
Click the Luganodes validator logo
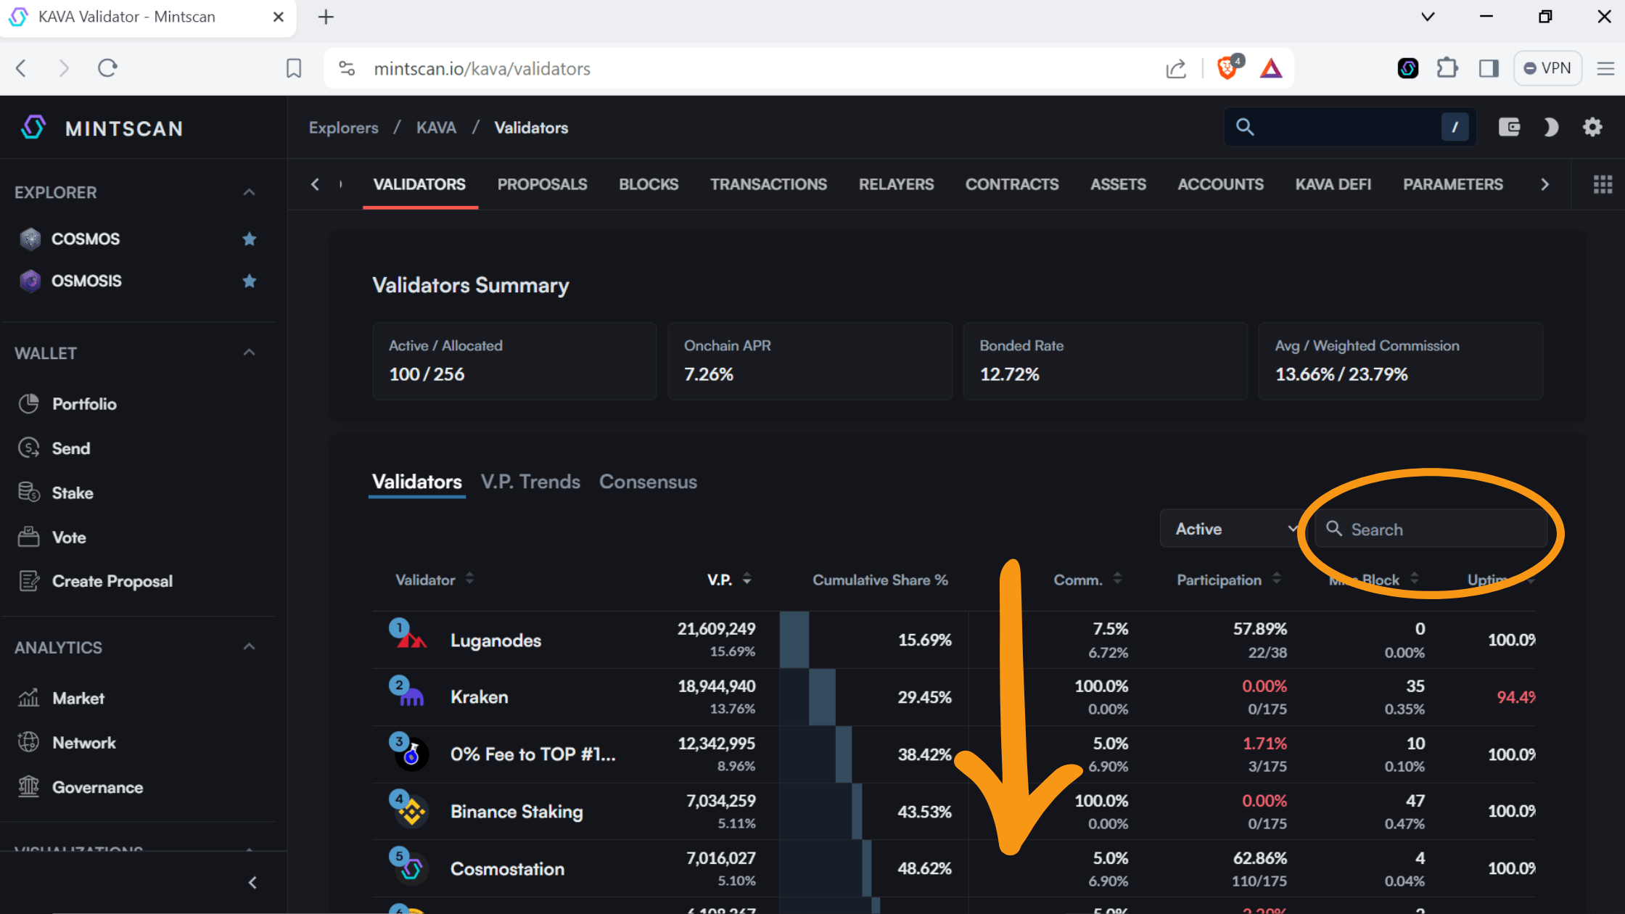coord(412,640)
